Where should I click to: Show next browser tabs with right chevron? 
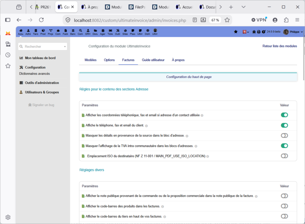click(x=220, y=7)
